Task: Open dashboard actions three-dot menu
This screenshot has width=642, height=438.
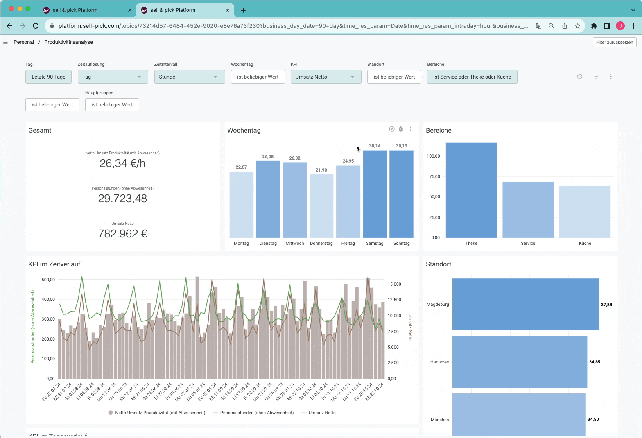Action: (x=611, y=77)
